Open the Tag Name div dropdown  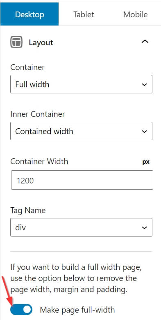pyautogui.click(x=81, y=227)
